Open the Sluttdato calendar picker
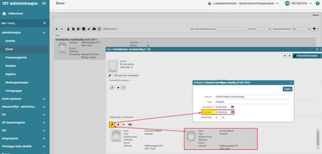Image resolution: width=322 pixels, height=154 pixels. (232, 112)
